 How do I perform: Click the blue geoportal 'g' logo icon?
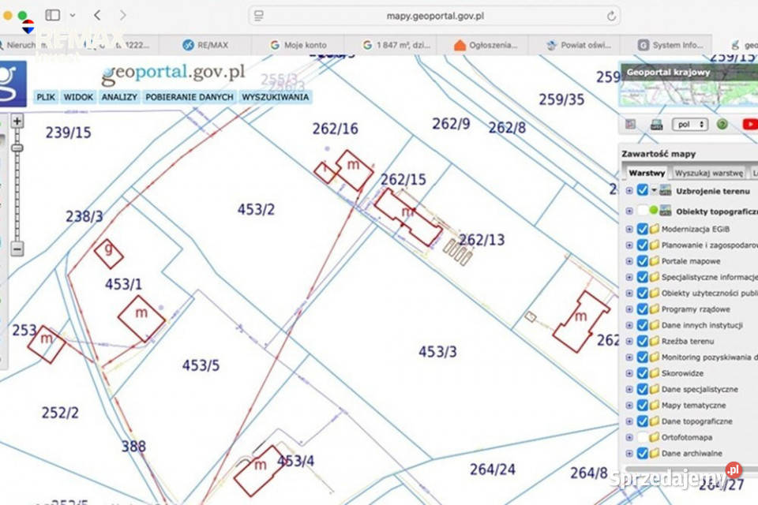(12, 83)
